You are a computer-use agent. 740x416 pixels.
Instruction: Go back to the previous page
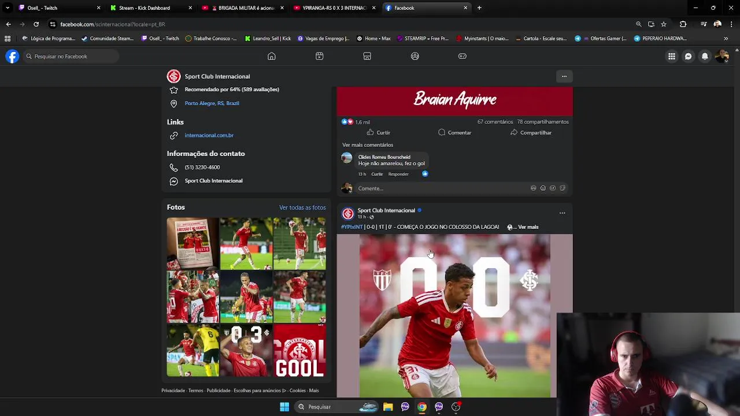click(8, 24)
